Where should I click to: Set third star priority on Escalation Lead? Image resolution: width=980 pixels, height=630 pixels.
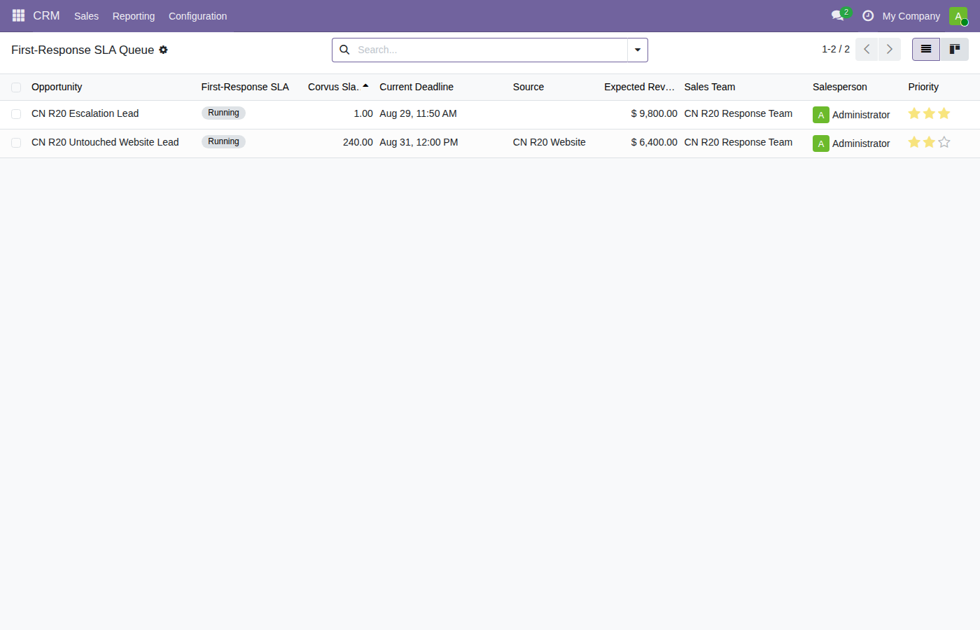[x=944, y=113]
